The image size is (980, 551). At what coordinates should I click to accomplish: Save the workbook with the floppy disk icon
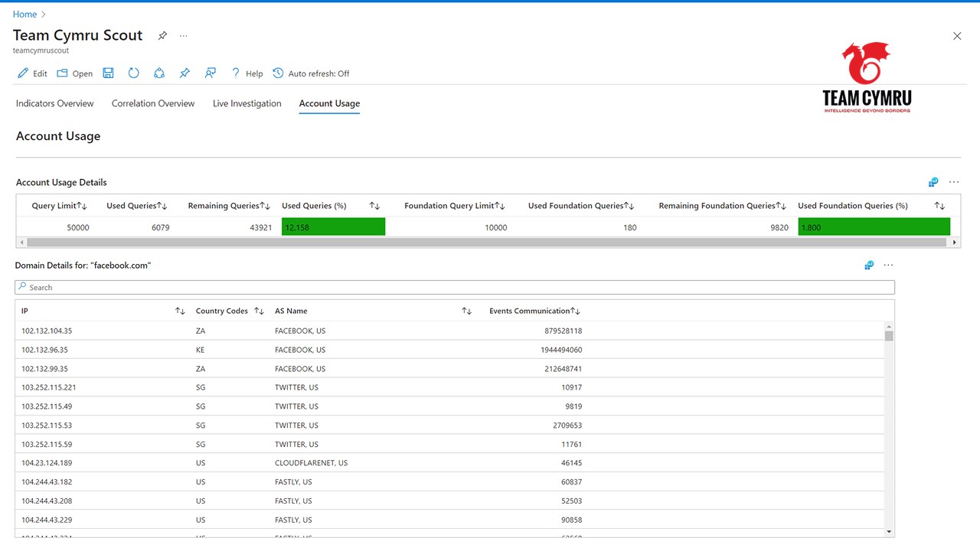pos(108,73)
